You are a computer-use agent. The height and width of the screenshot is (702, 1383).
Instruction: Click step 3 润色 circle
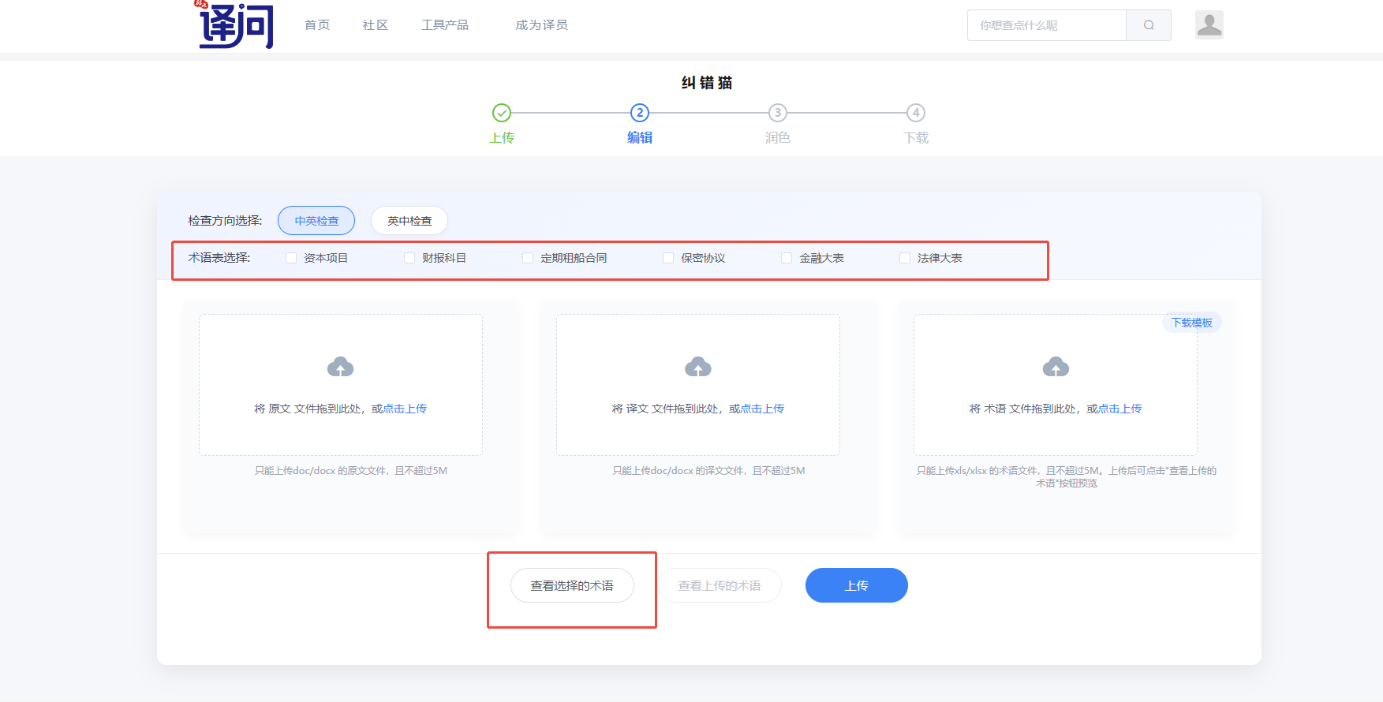[x=778, y=113]
